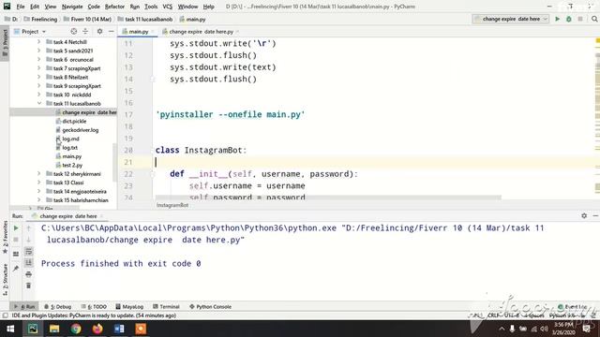This screenshot has width=600, height=337.
Task: Open the 5: Debug tool window
Action: tap(58, 306)
